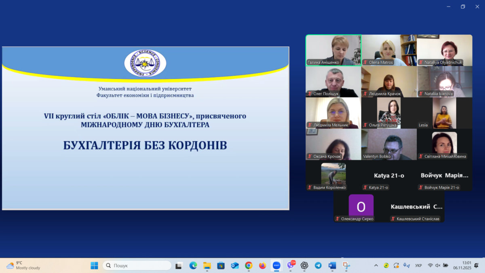Viewport: 485px width, 273px height.
Task: Open Task View on the taskbar
Action: click(x=179, y=265)
